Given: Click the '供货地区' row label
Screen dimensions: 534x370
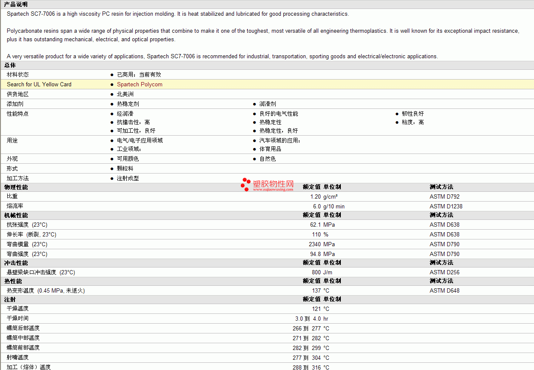Looking at the screenshot, I should [x=18, y=94].
